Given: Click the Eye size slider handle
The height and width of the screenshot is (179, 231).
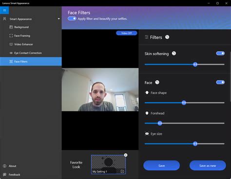Looking at the screenshot, I should [x=195, y=143].
